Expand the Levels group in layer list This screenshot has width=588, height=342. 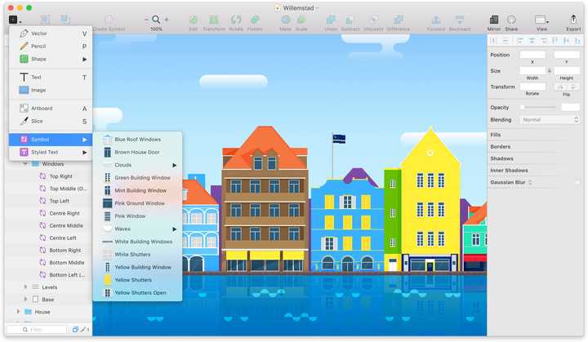[x=25, y=286]
